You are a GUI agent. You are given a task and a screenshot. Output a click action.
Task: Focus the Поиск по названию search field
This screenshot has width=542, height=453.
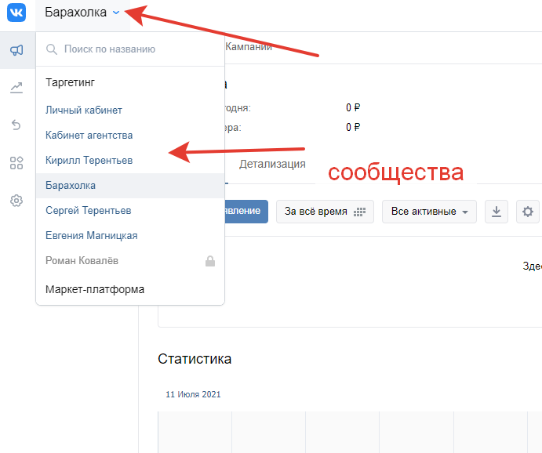(x=130, y=49)
